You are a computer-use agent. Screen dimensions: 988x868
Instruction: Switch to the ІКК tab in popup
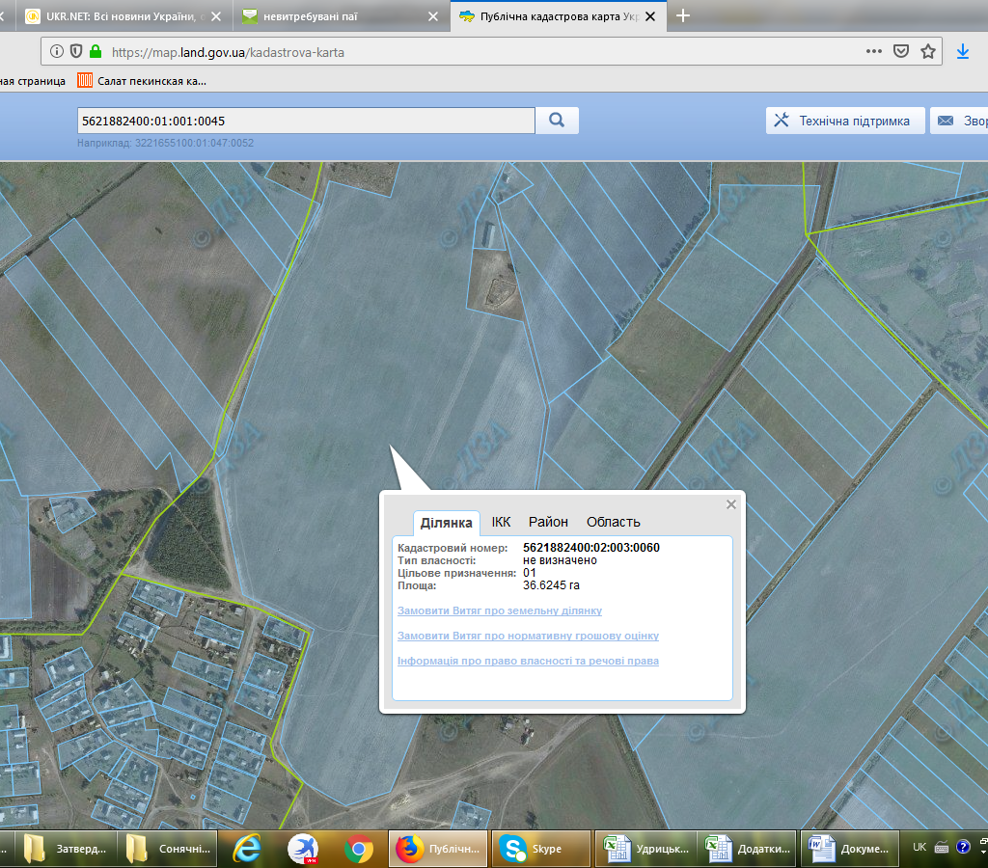pos(501,522)
